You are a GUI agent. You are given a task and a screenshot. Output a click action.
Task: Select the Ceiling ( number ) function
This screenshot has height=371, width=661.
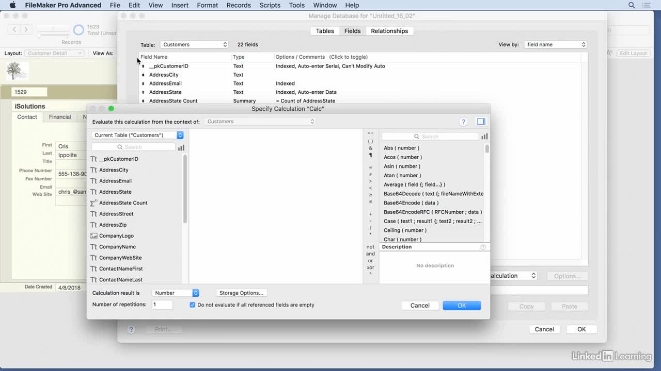tap(405, 230)
